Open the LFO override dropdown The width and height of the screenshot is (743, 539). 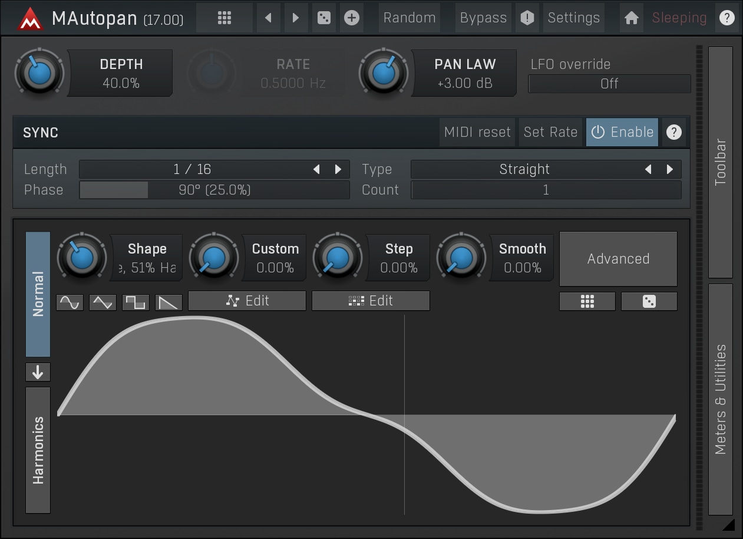[609, 84]
